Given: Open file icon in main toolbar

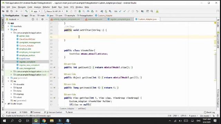Looking at the screenshot, I should [3, 11].
